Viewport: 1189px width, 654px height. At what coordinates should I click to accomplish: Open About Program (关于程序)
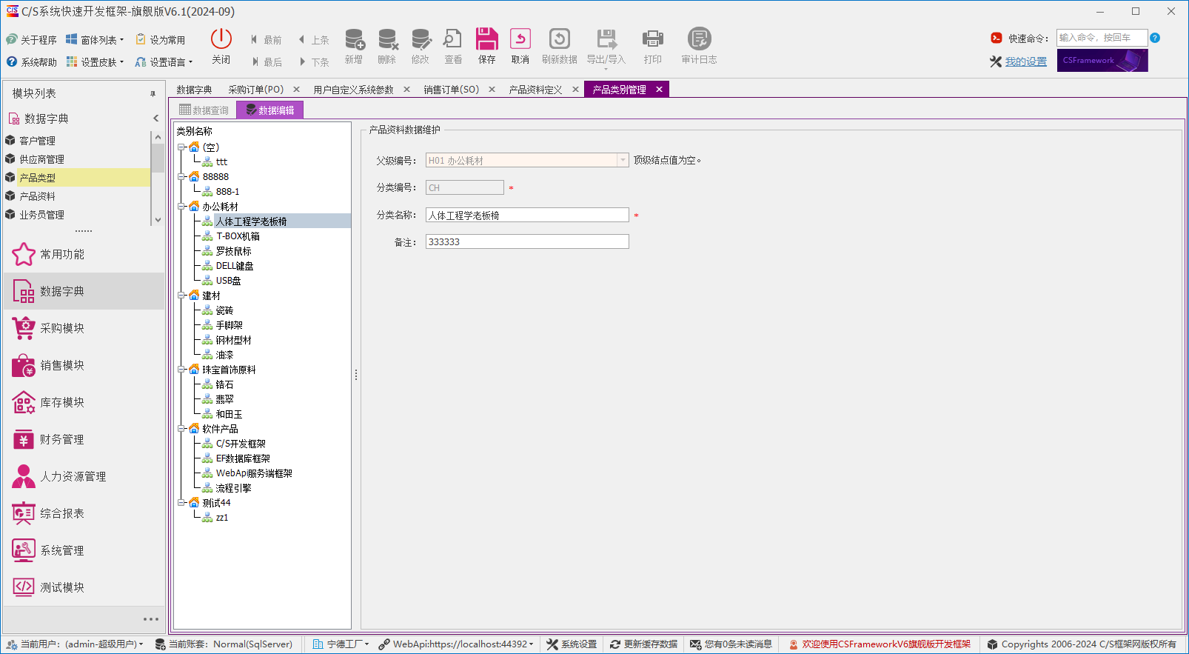point(32,40)
